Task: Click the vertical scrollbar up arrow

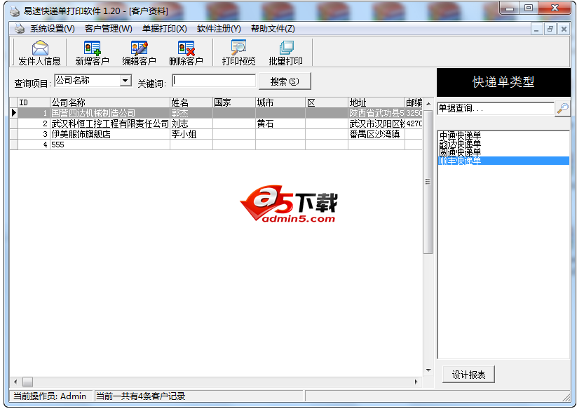Action: pyautogui.click(x=428, y=104)
